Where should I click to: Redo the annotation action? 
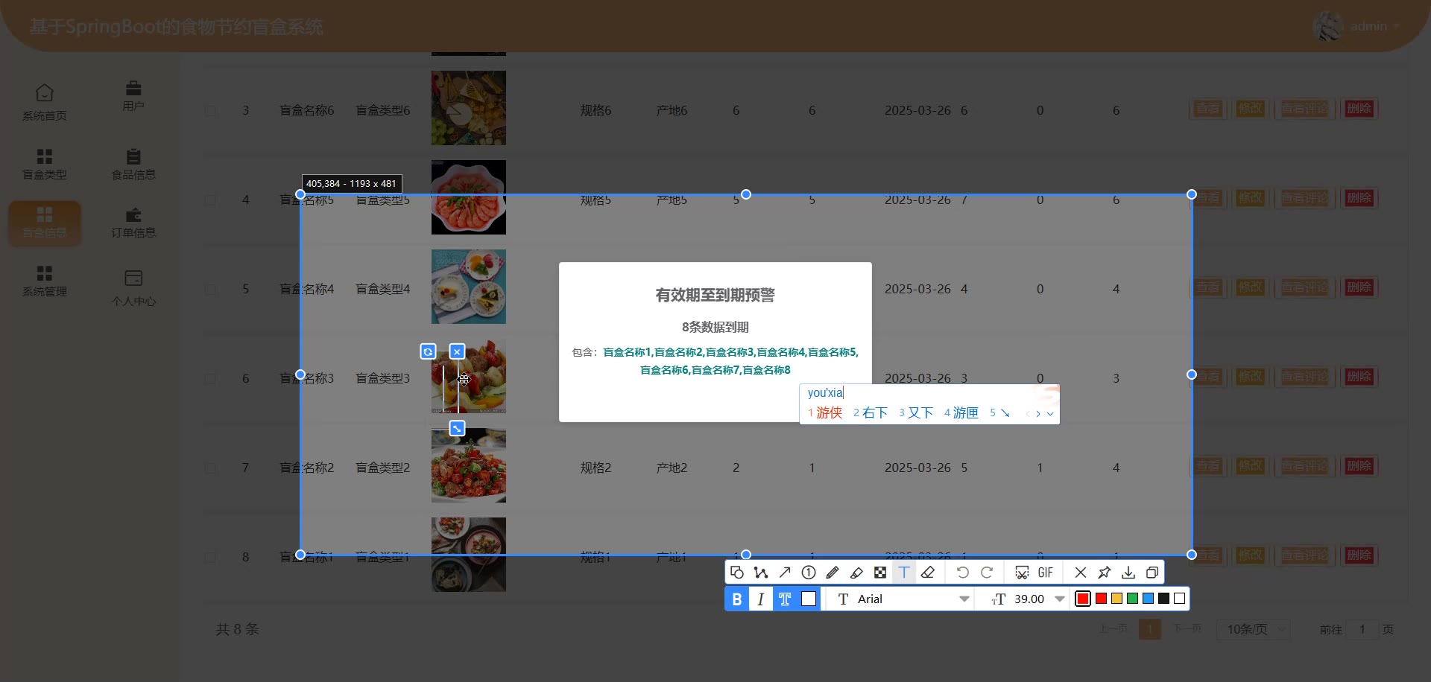tap(987, 573)
